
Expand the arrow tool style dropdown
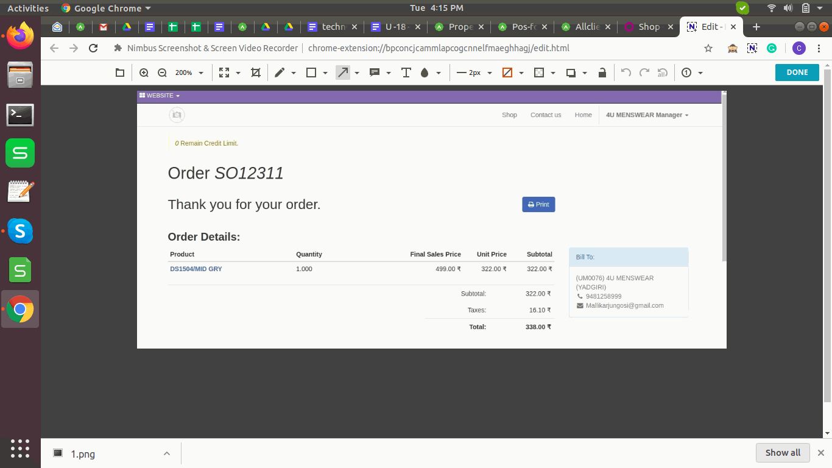click(x=356, y=73)
